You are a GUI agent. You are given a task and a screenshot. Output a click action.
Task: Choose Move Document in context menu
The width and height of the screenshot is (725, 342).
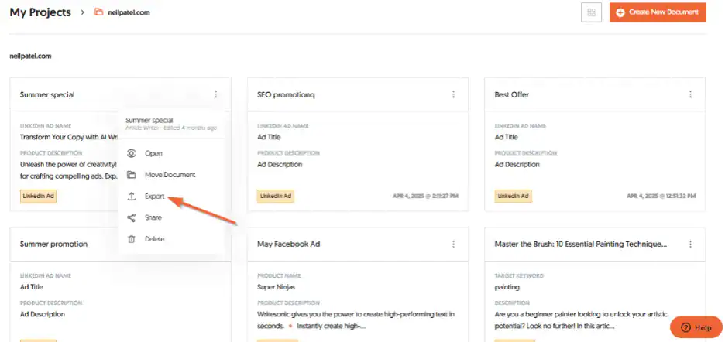pyautogui.click(x=170, y=175)
